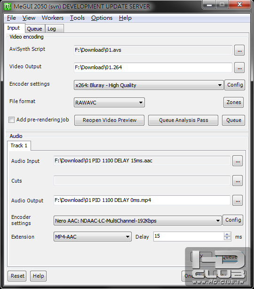Click the MeGUI app icon in title bar
This screenshot has height=289, width=254.
coord(8,7)
